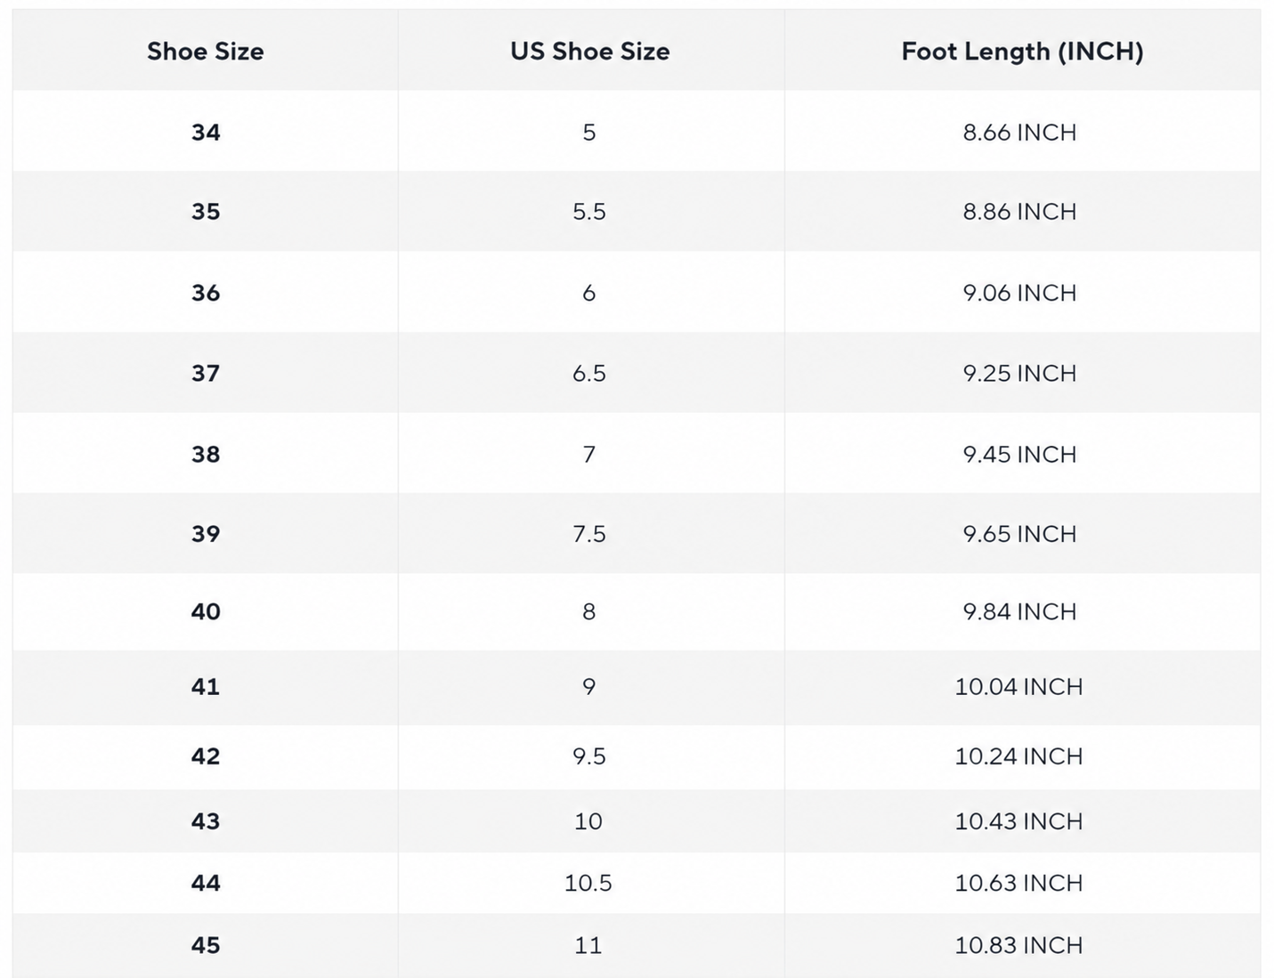1274x978 pixels.
Task: Click the 10.04 INCH foot length
Action: click(x=1019, y=687)
